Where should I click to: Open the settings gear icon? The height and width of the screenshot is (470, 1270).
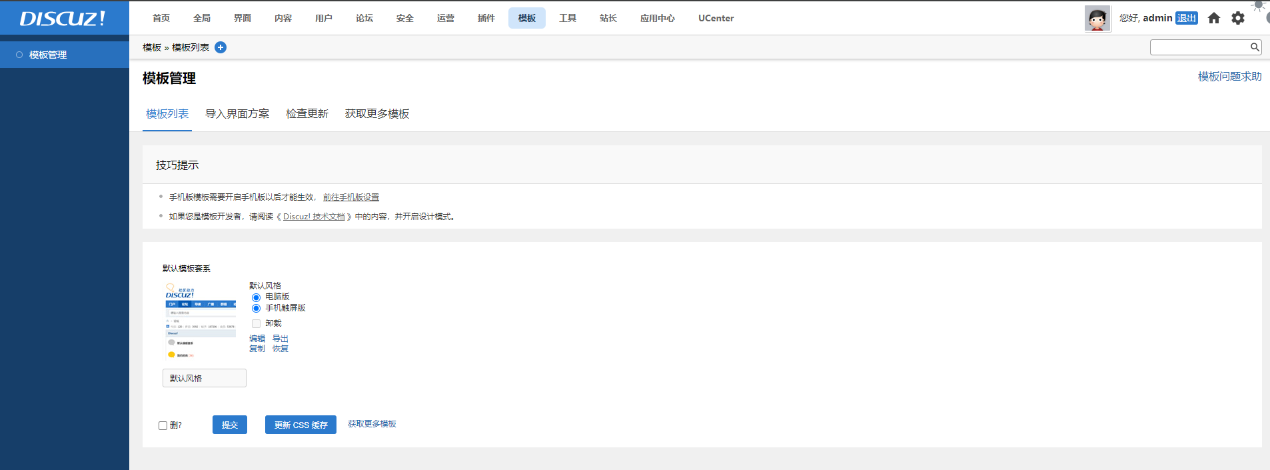1238,18
